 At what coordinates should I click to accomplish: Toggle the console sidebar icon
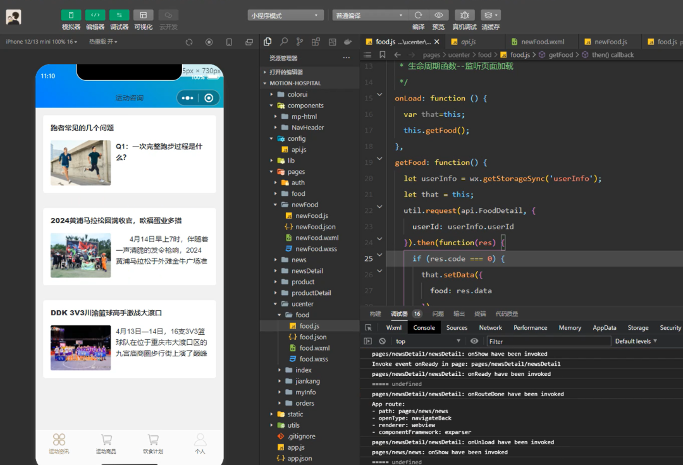tap(368, 341)
